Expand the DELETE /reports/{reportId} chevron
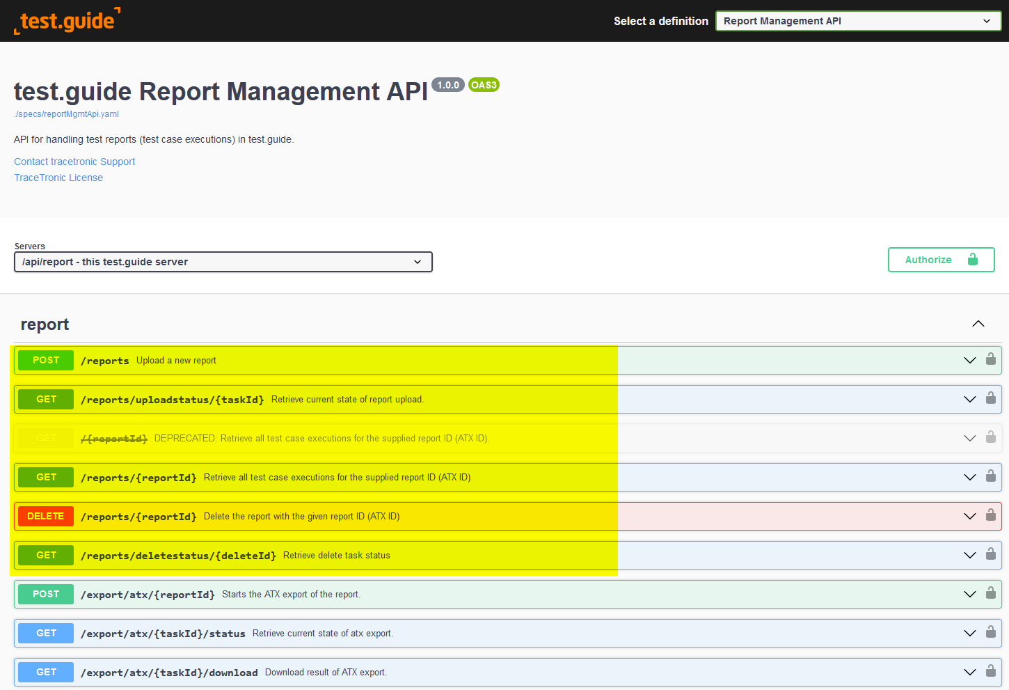The image size is (1009, 690). (969, 516)
